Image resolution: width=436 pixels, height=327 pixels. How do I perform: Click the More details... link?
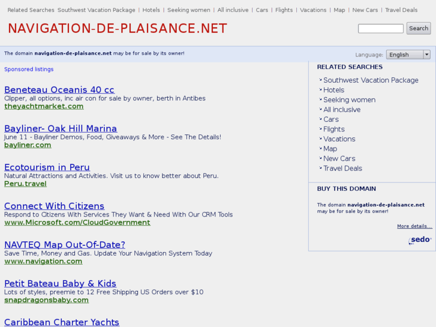pos(414,226)
